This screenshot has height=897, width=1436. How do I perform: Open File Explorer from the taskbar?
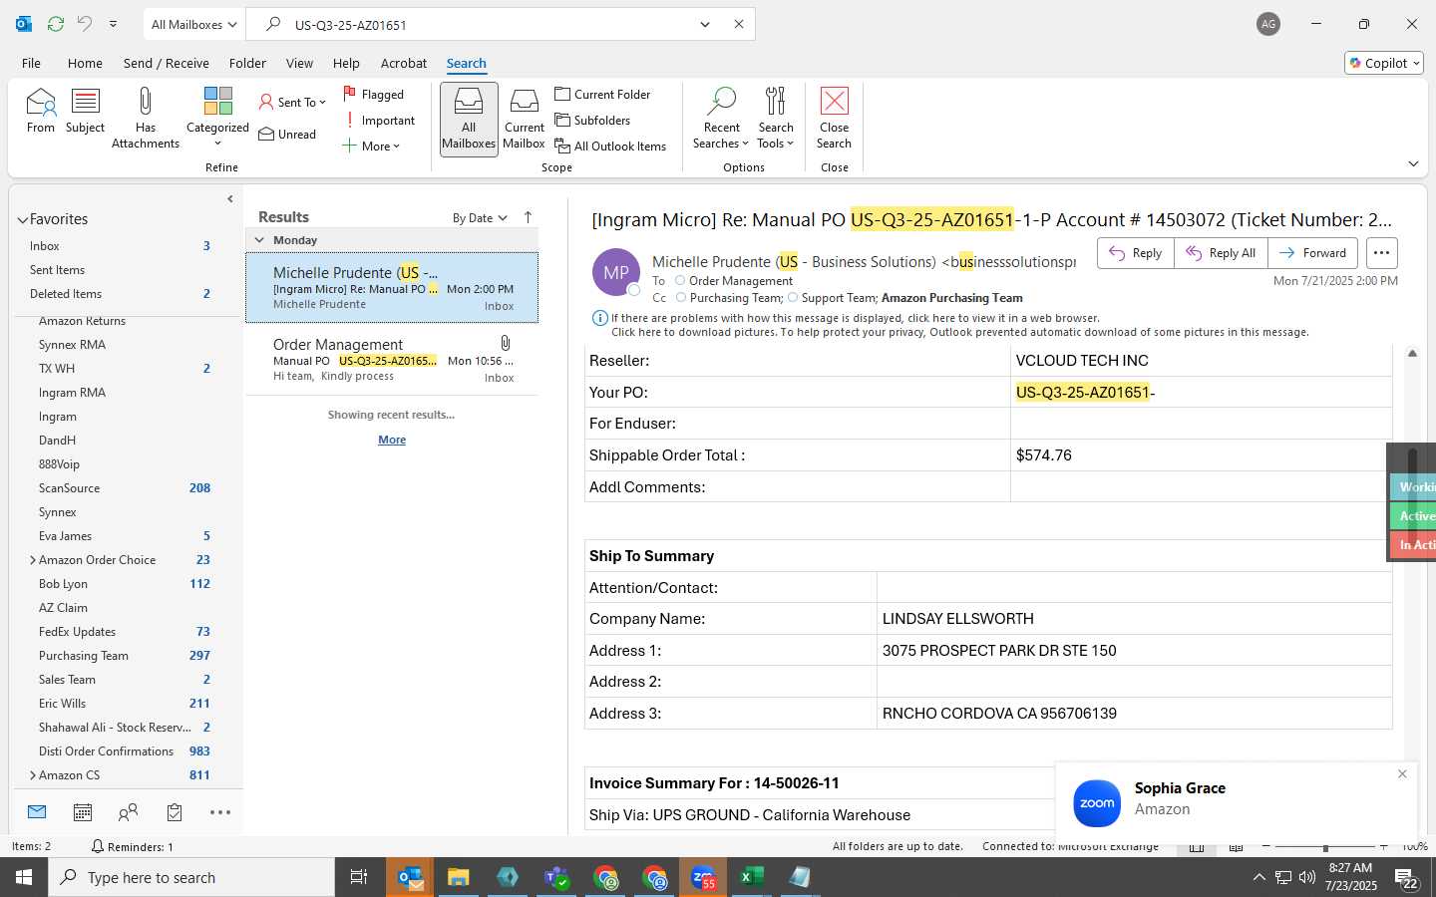(x=458, y=877)
